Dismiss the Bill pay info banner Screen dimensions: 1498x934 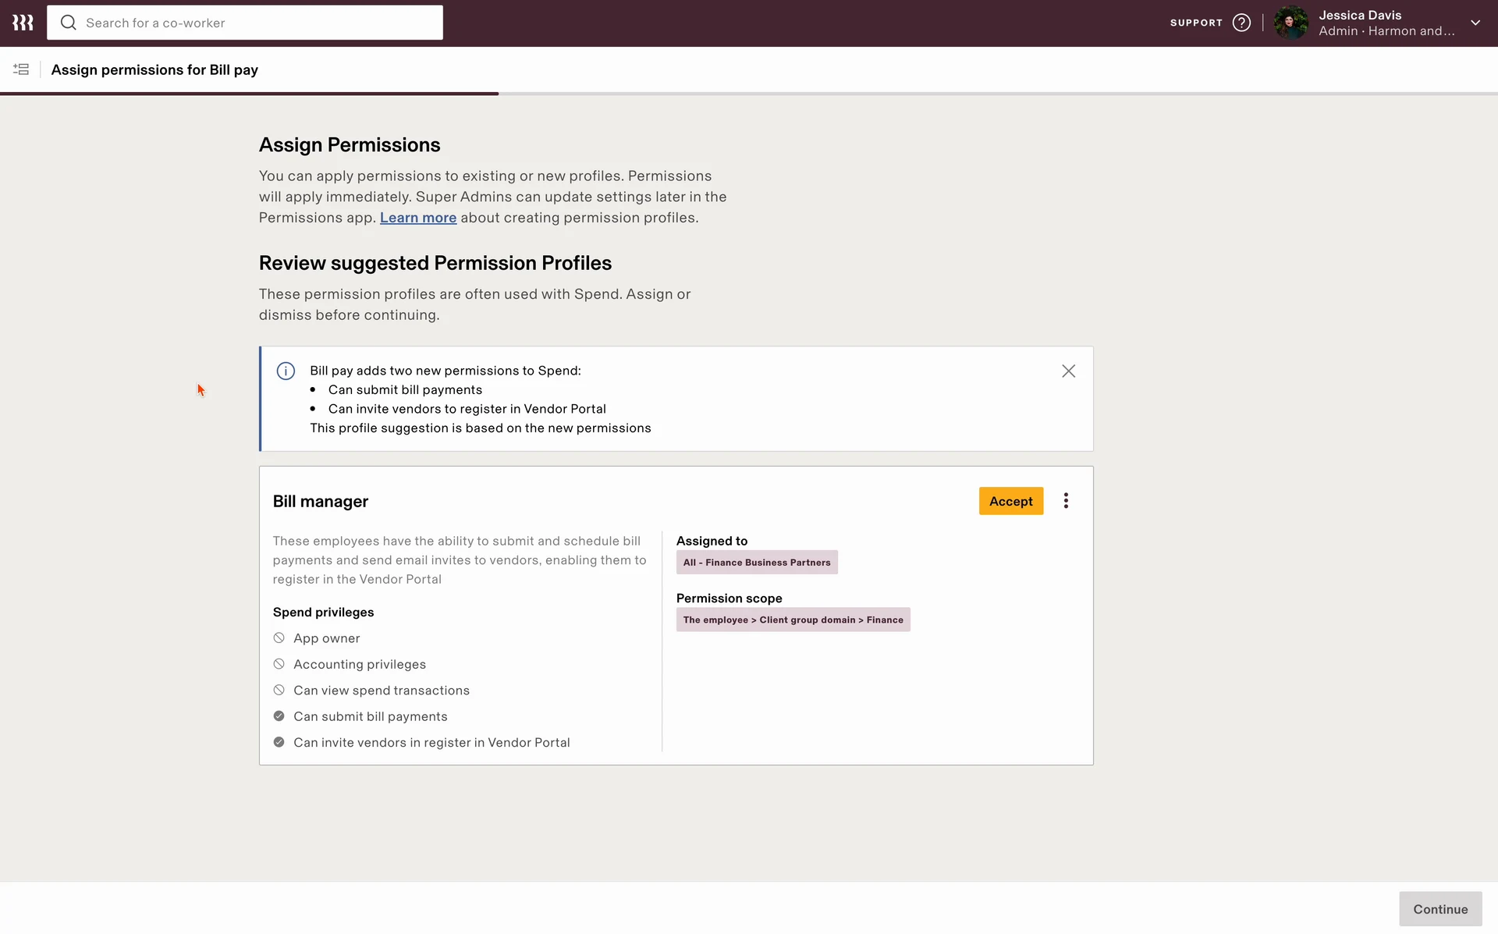pyautogui.click(x=1068, y=371)
